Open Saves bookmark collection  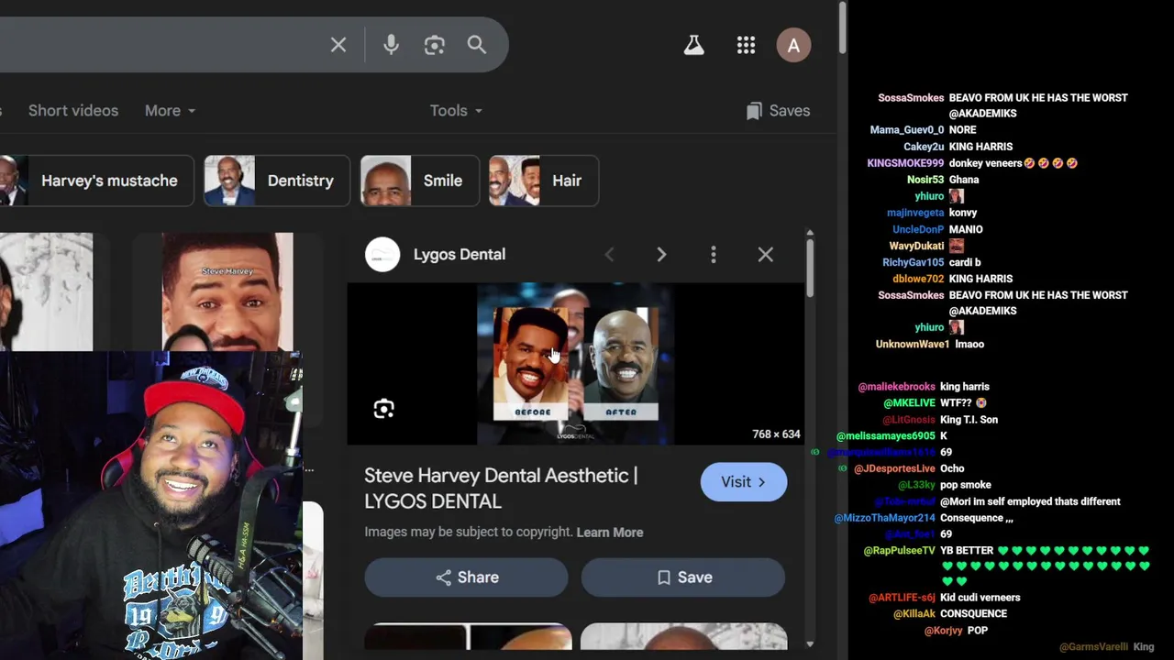tap(778, 111)
